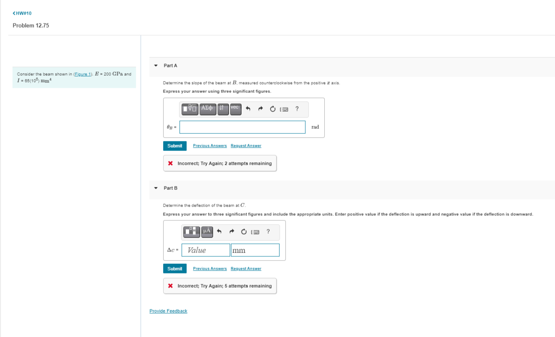Click the vec button in Part A

(235, 109)
